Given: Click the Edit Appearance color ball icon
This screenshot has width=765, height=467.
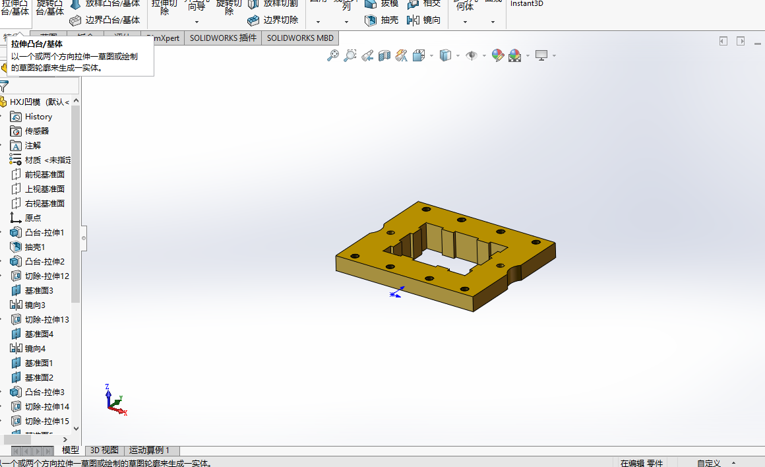Looking at the screenshot, I should point(498,55).
